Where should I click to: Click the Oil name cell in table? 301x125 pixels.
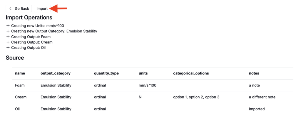tap(18, 109)
